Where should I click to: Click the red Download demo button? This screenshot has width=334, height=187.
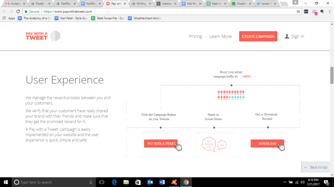click(267, 143)
